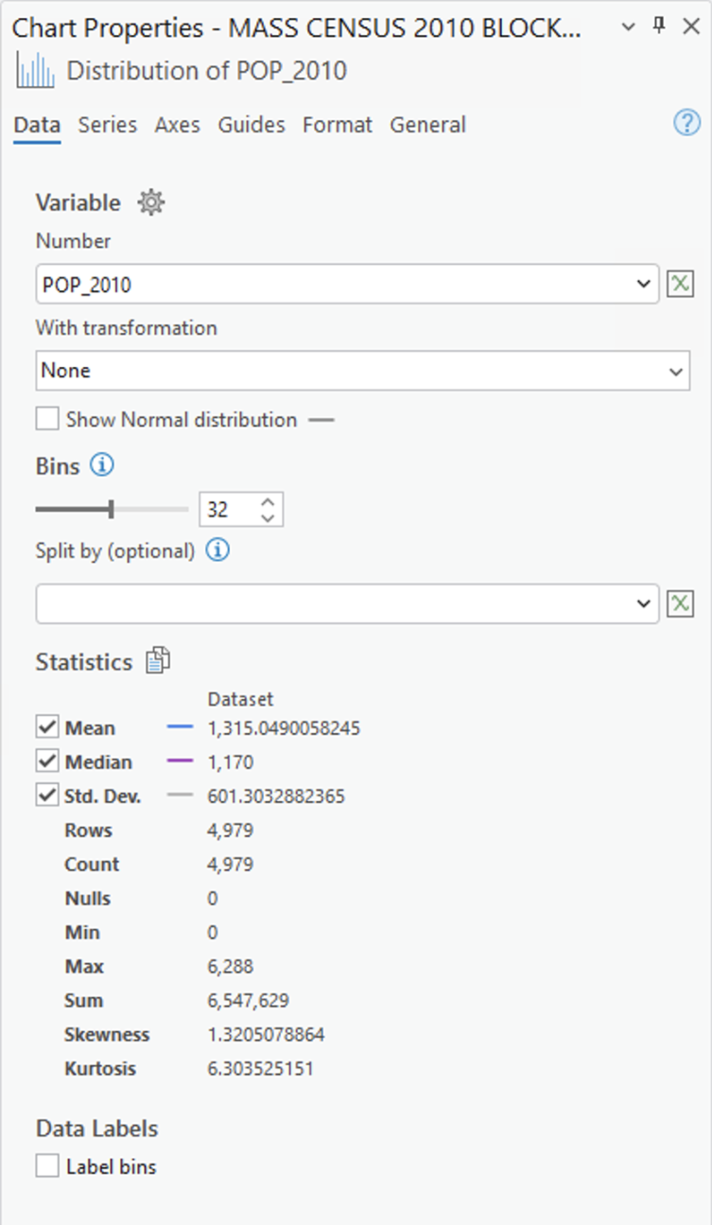Viewport: 712px width, 1225px height.
Task: Click the Std. Dev. gray line color swatch
Action: click(180, 796)
